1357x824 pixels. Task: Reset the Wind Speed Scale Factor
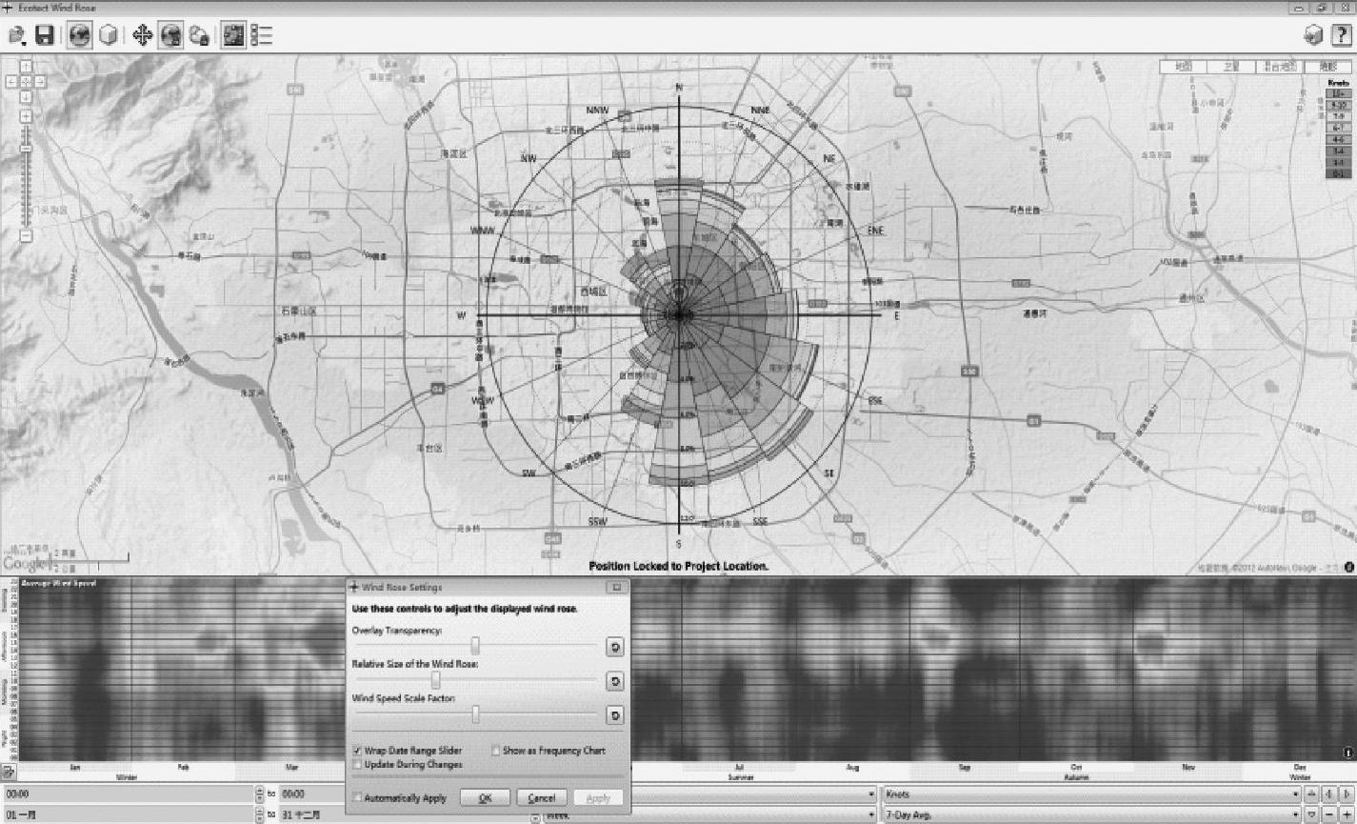point(615,715)
